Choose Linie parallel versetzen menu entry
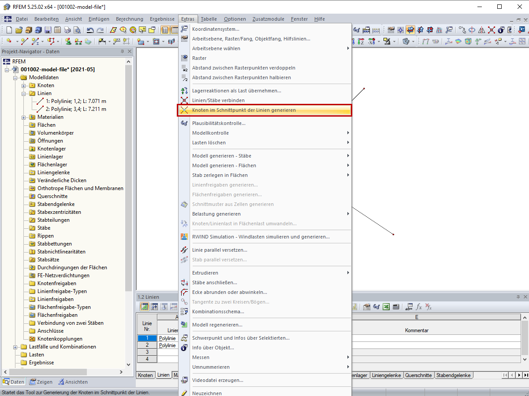The height and width of the screenshot is (396, 529). point(265,250)
